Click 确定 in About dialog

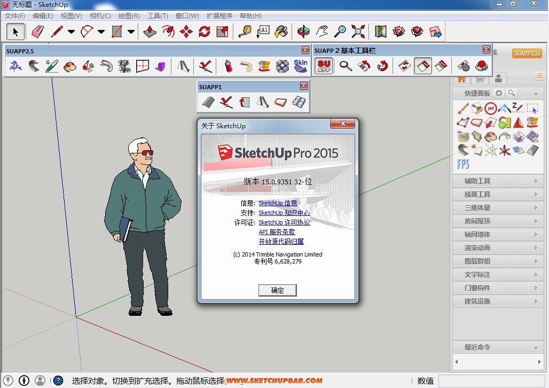coord(277,290)
